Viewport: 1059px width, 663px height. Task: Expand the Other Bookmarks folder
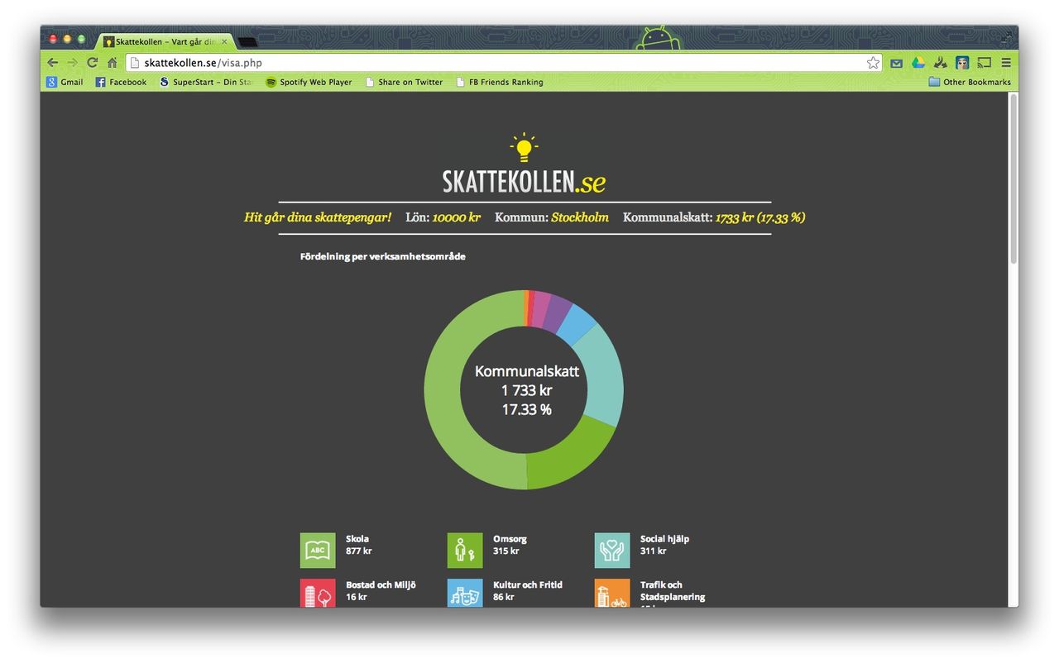coord(970,82)
